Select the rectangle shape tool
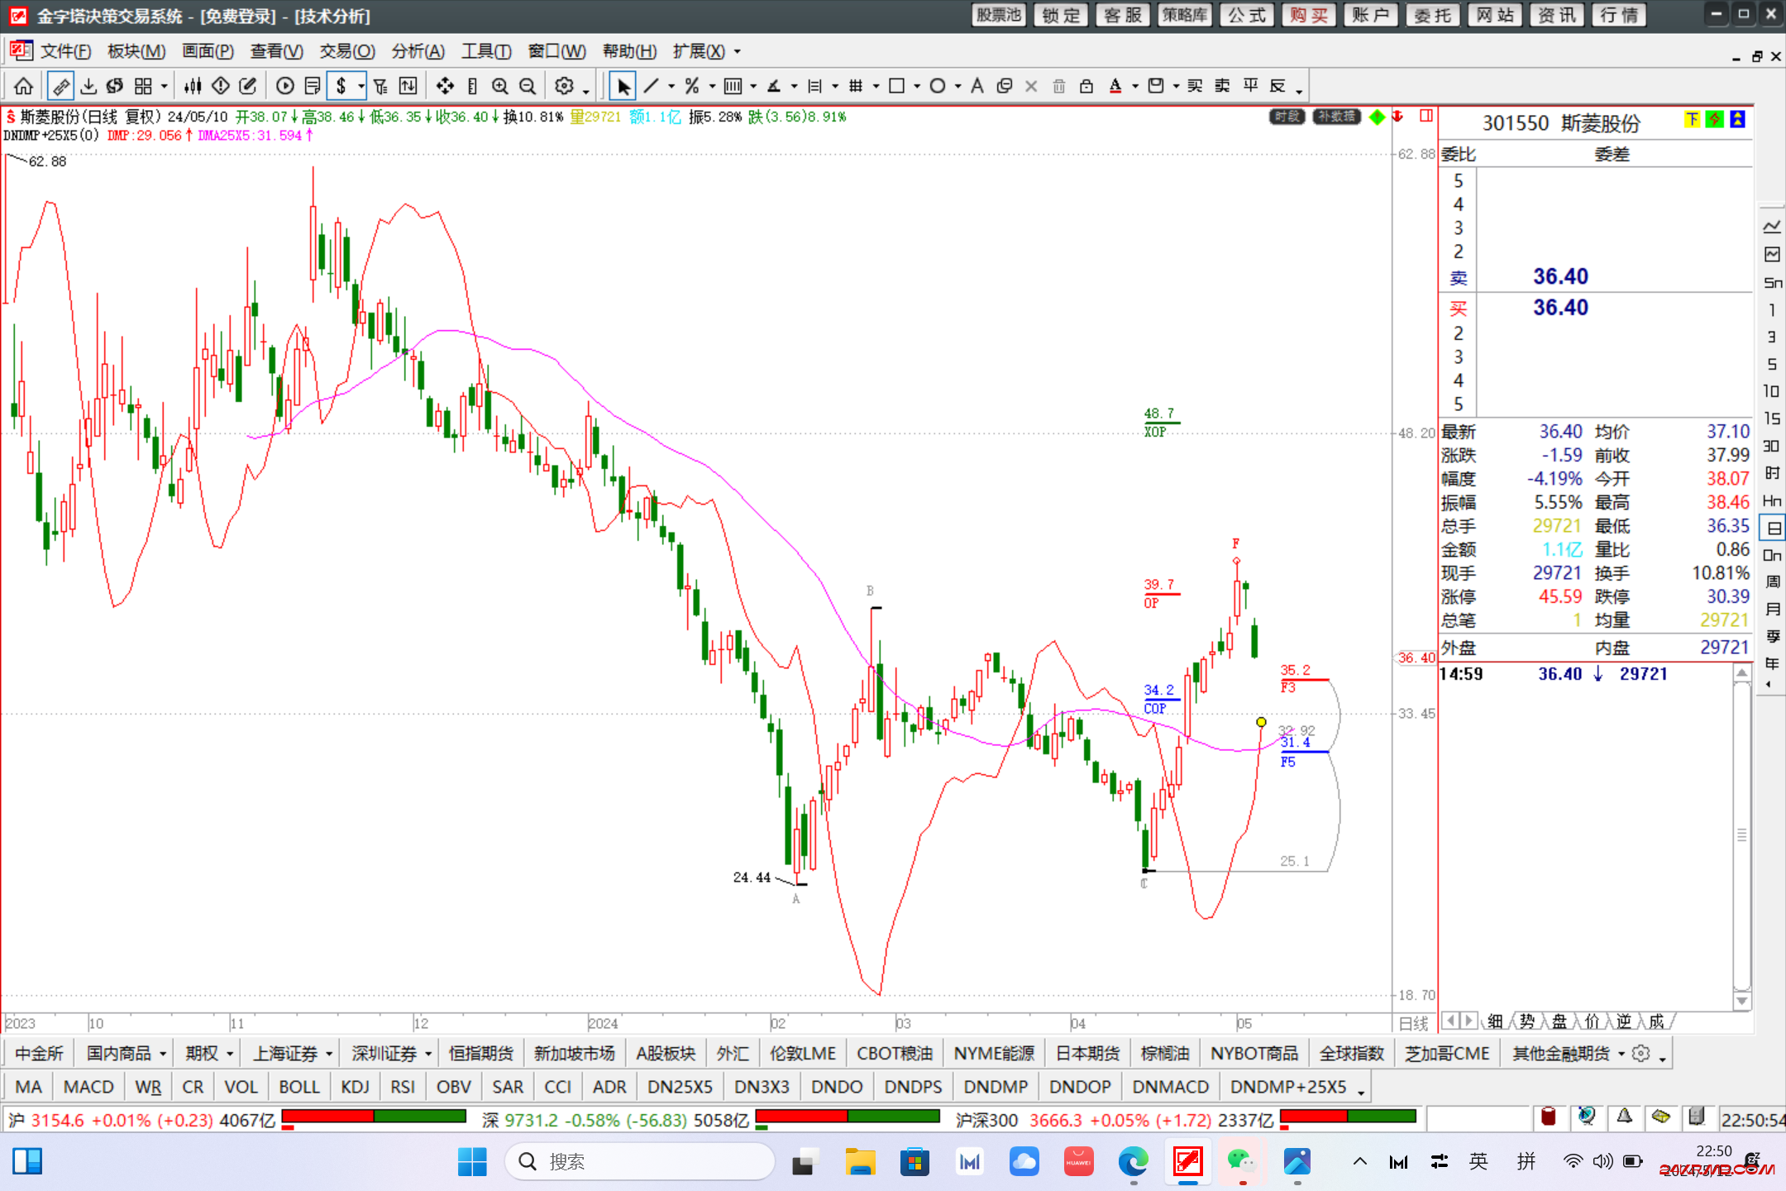1786x1191 pixels. [x=896, y=86]
